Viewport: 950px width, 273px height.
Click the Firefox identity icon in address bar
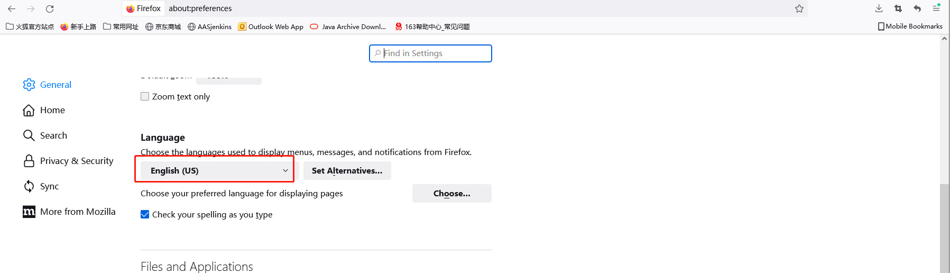coord(131,8)
